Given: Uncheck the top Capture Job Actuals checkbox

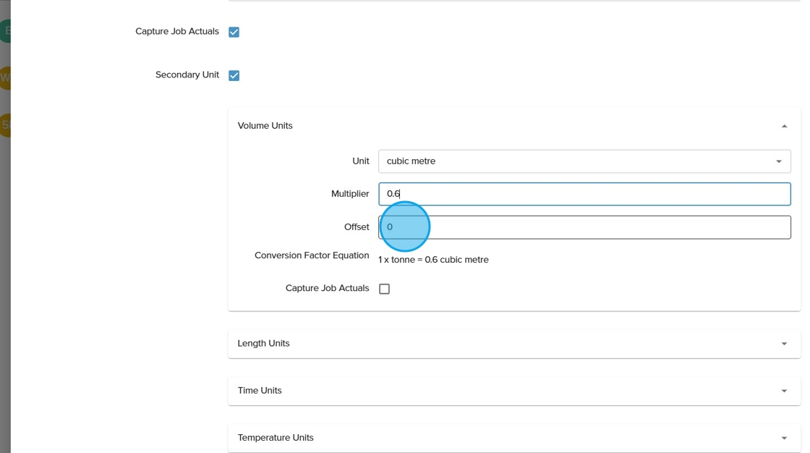Looking at the screenshot, I should coord(234,32).
